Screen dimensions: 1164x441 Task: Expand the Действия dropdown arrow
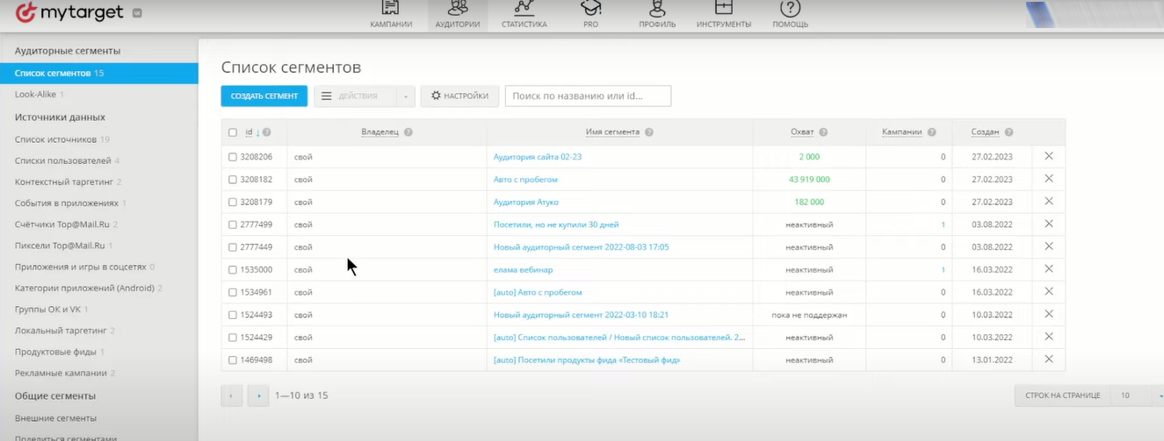(405, 96)
